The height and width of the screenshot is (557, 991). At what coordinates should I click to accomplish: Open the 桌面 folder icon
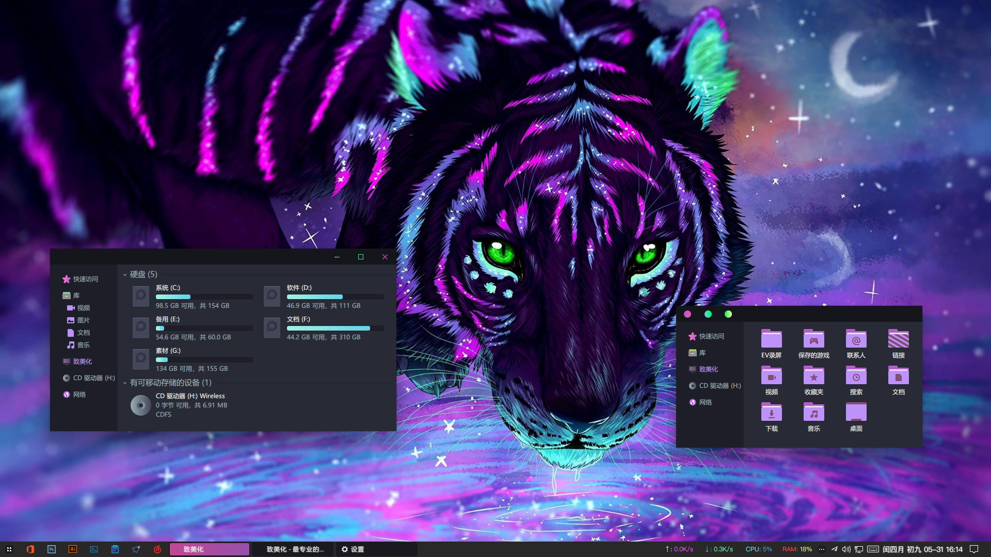(x=856, y=412)
